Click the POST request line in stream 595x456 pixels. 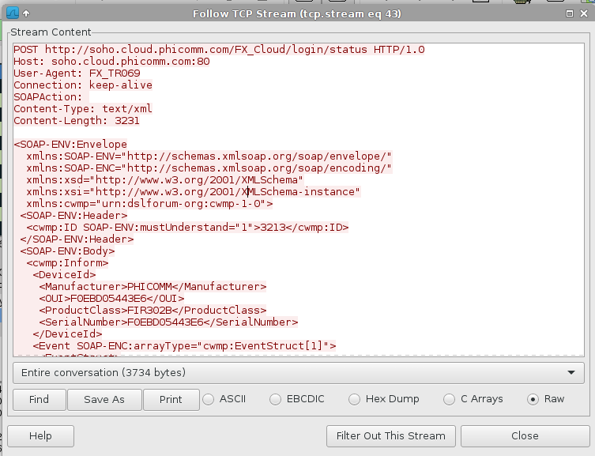click(219, 49)
